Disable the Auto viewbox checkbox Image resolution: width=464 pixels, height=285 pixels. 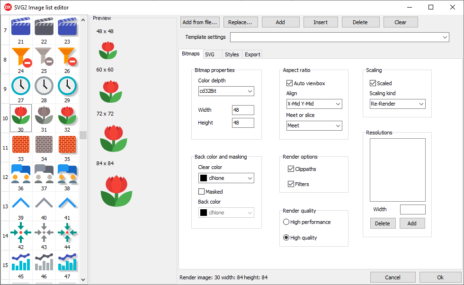290,83
